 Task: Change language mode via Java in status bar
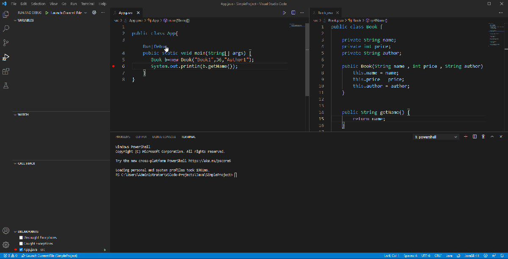click(449, 256)
